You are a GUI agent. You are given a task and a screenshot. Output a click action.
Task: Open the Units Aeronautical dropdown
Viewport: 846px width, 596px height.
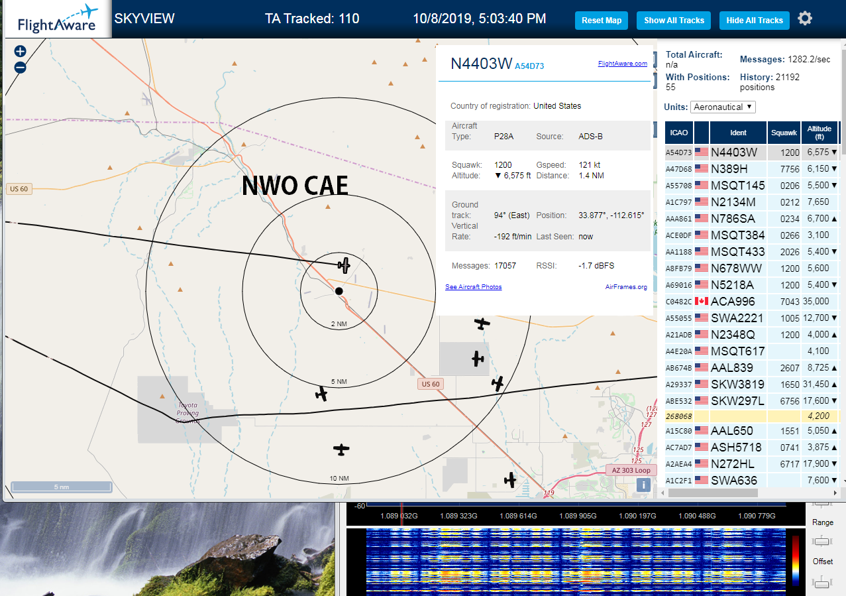pos(723,107)
